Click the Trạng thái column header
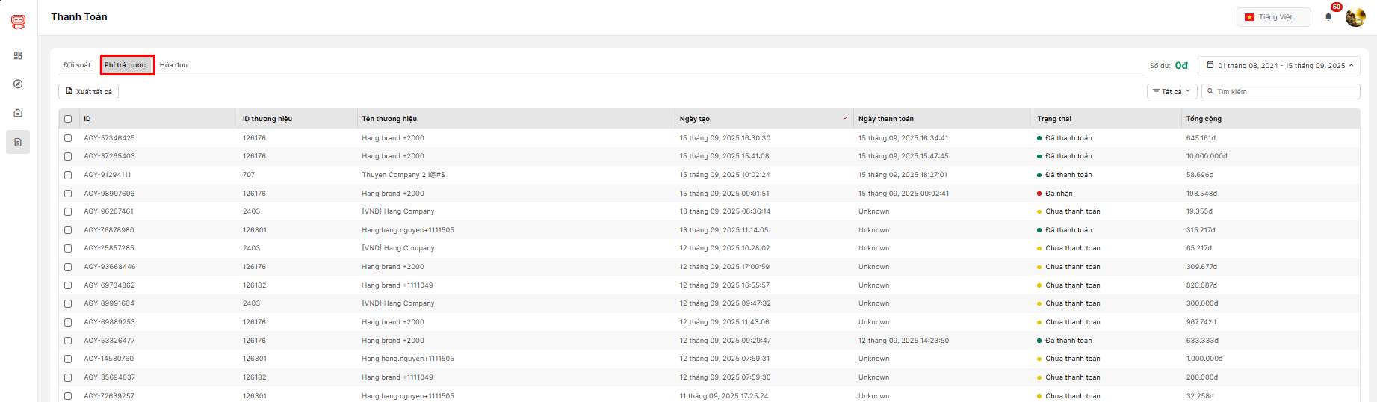This screenshot has height=402, width=1377. 1053,119
